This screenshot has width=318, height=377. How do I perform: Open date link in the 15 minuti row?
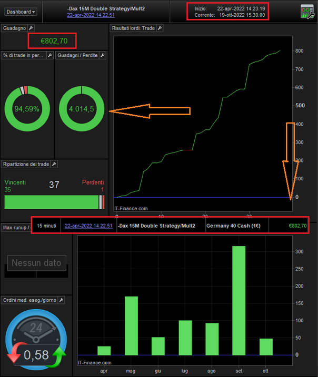(88, 226)
